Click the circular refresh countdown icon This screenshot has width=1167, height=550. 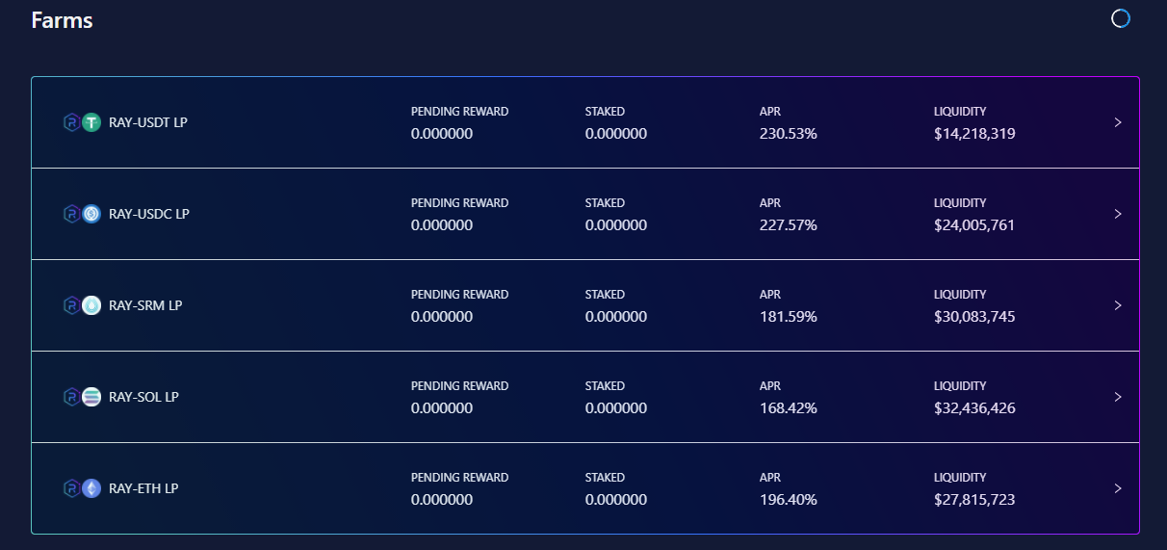1120,18
